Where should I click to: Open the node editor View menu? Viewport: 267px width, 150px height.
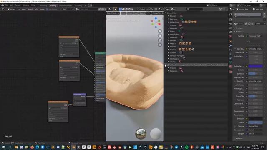[24, 9]
